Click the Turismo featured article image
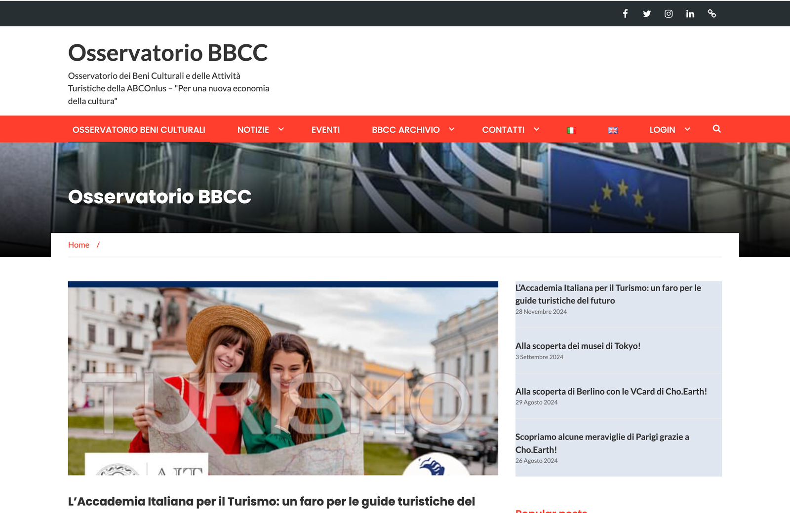 [x=283, y=378]
